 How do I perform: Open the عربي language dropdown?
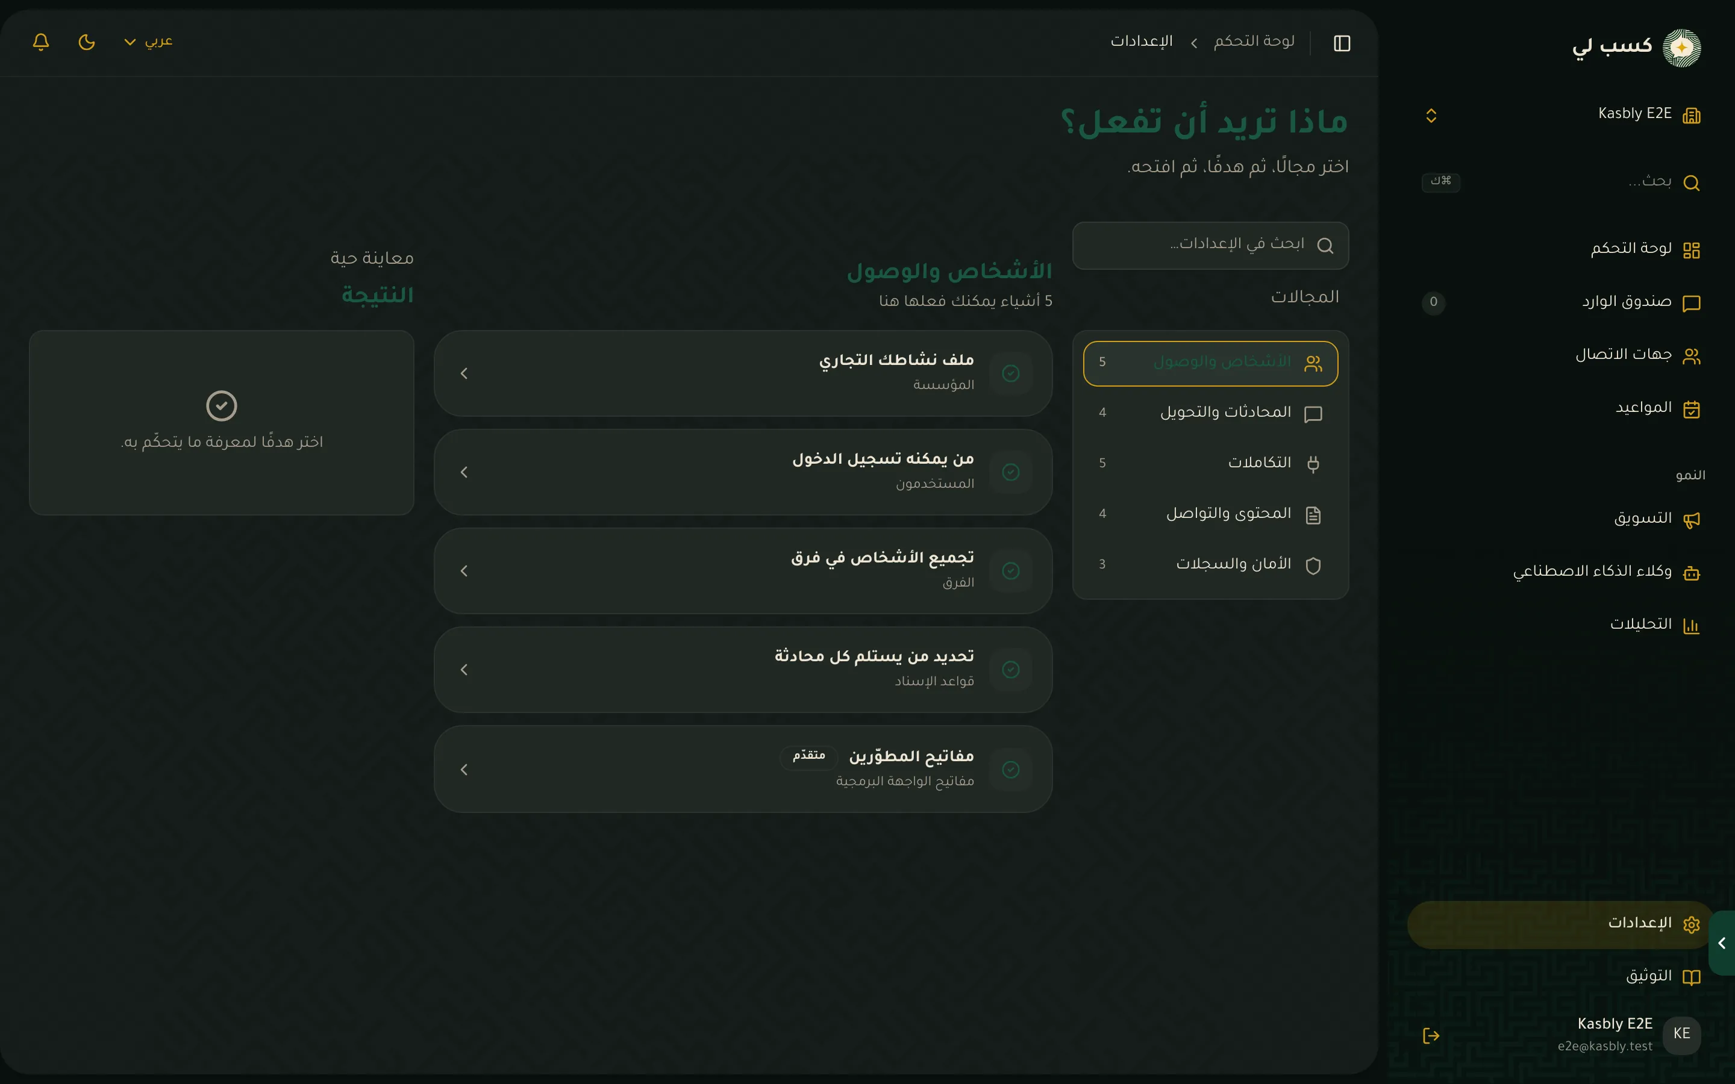tap(148, 42)
